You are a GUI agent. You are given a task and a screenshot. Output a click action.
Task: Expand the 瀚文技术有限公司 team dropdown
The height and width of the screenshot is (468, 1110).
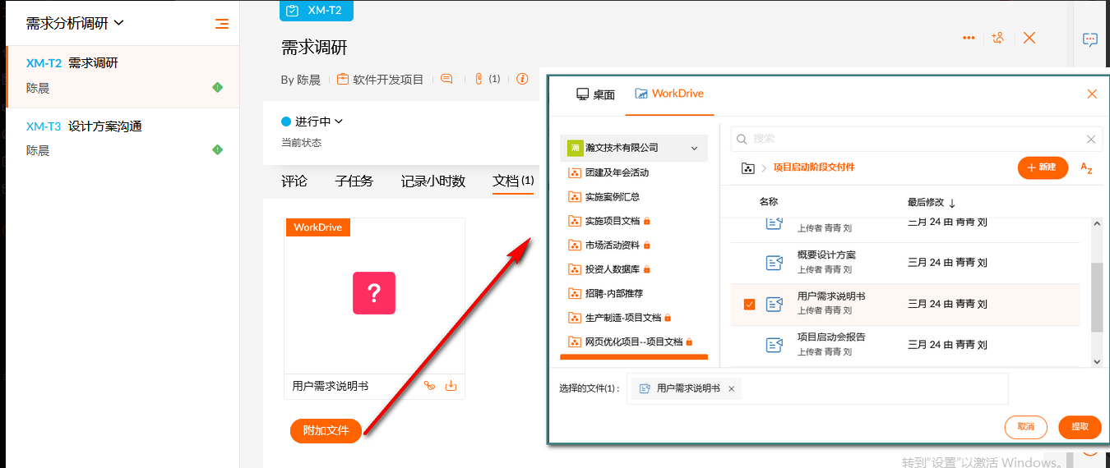point(634,148)
